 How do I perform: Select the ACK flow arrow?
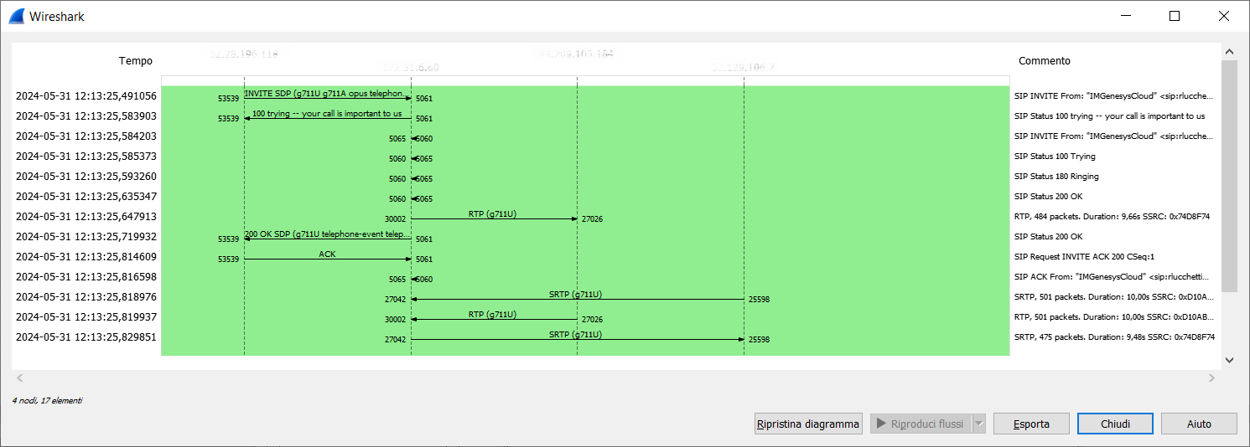[327, 259]
